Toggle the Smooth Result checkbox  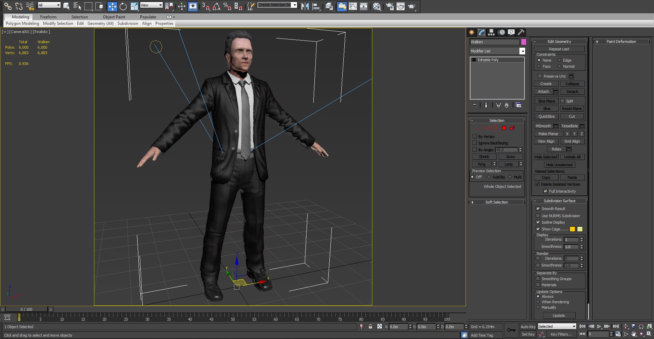point(538,208)
